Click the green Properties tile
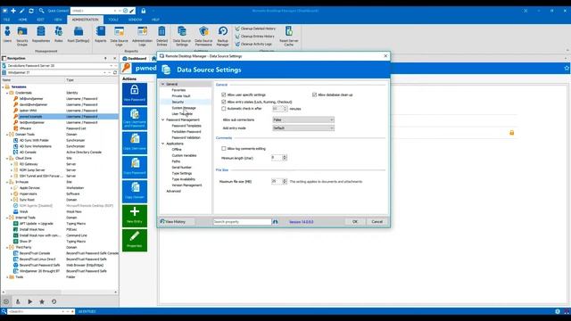Image resolution: width=571 pixels, height=321 pixels. 135,240
